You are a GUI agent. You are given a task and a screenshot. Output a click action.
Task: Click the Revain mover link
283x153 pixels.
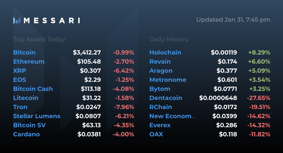click(160, 62)
